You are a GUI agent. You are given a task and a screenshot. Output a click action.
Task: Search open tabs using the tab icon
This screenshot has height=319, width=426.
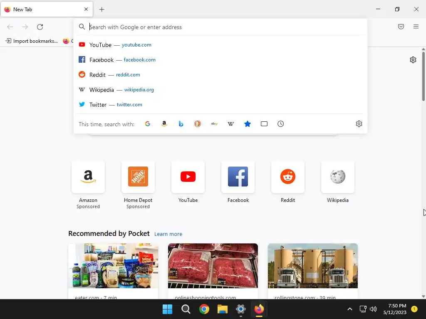pos(264,124)
